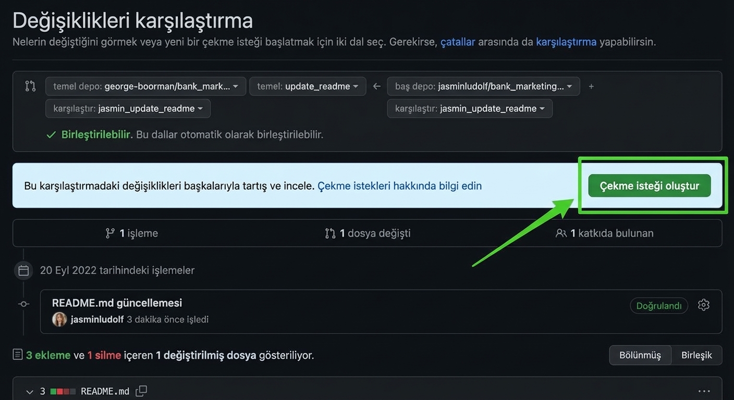Click the Doğrulandı verification badge
The height and width of the screenshot is (400, 734).
[658, 306]
